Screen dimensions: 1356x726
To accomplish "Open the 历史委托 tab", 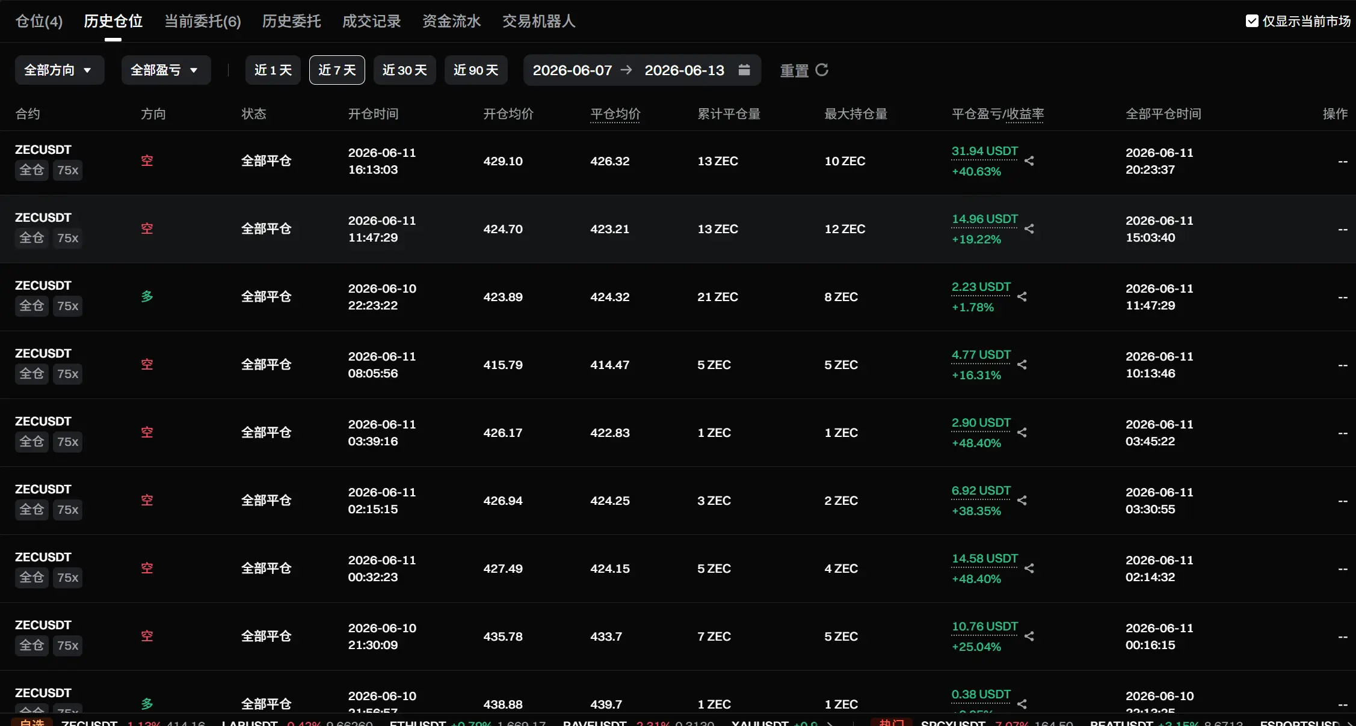I will (292, 21).
